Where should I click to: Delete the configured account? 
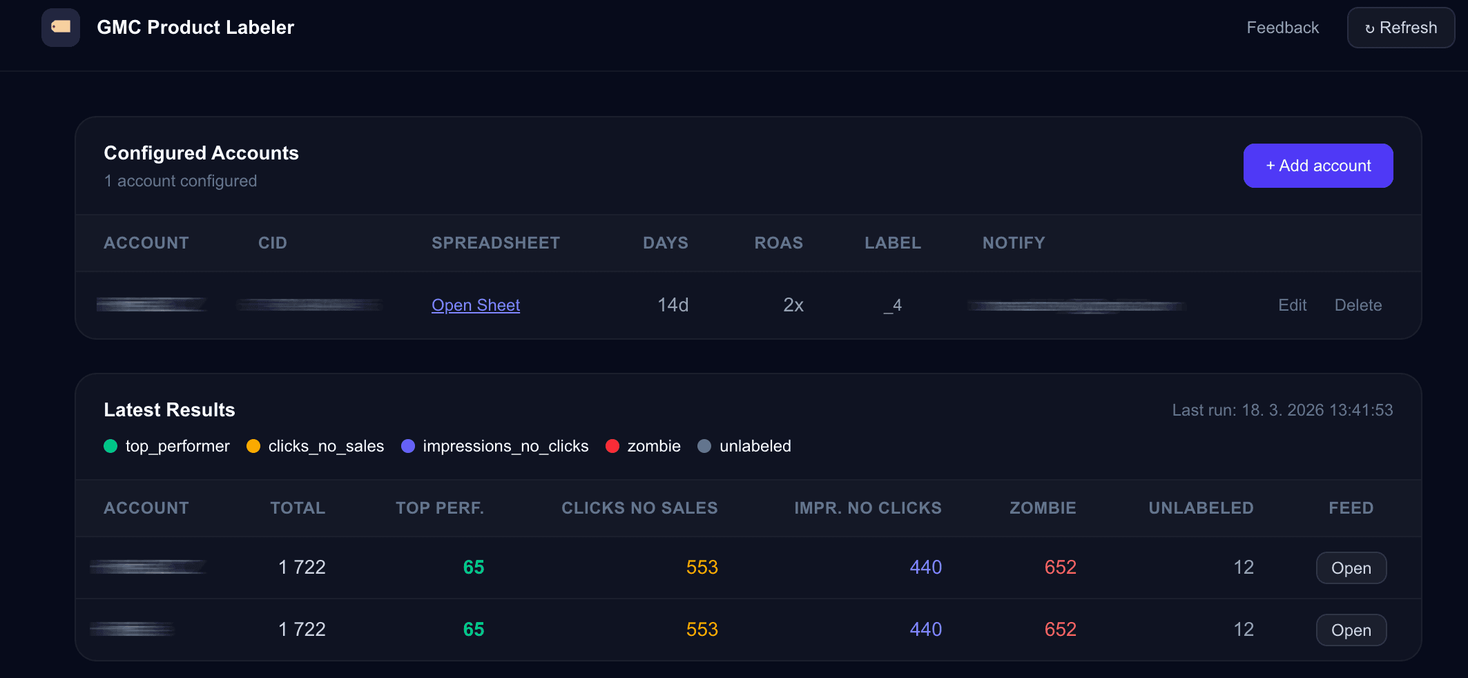(x=1358, y=305)
